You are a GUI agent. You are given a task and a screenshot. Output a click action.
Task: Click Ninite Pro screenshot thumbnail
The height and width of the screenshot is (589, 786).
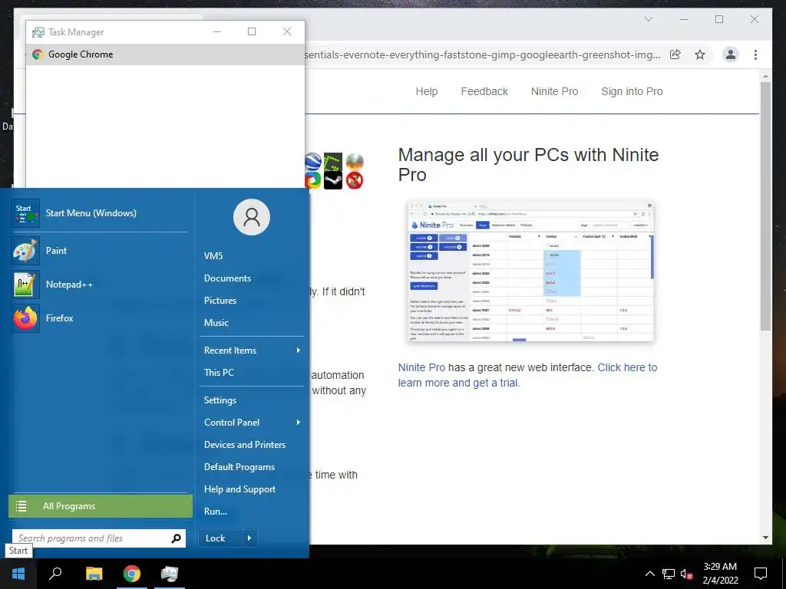pos(531,271)
